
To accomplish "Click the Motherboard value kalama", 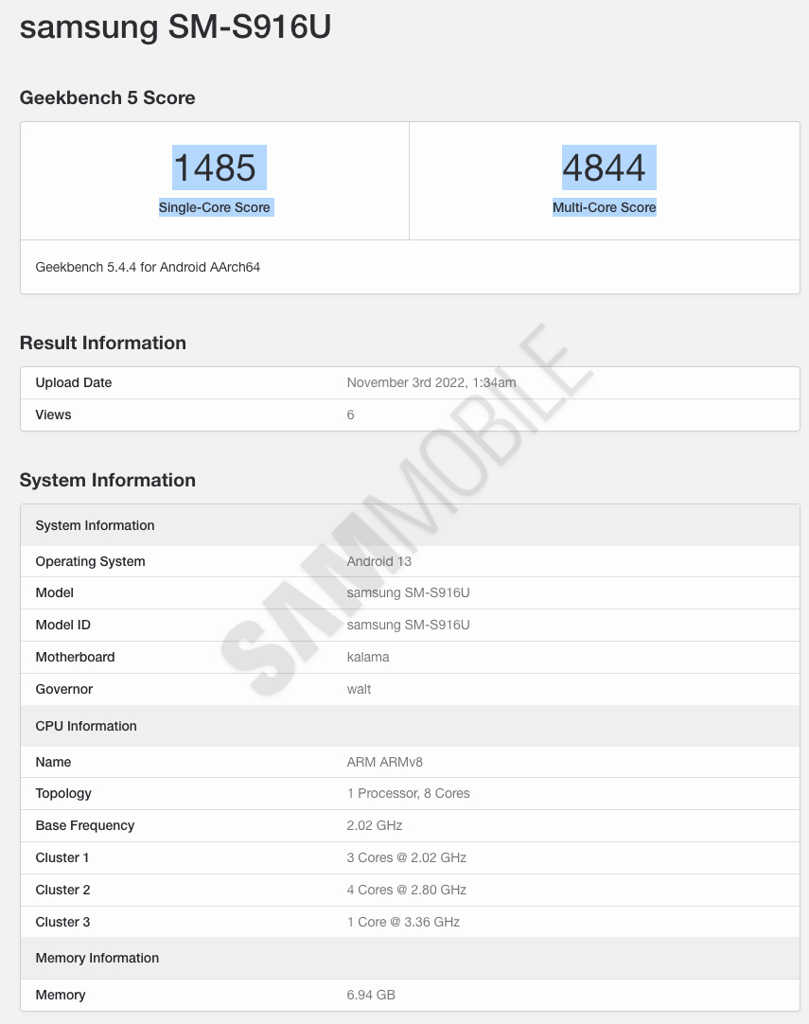I will [368, 657].
